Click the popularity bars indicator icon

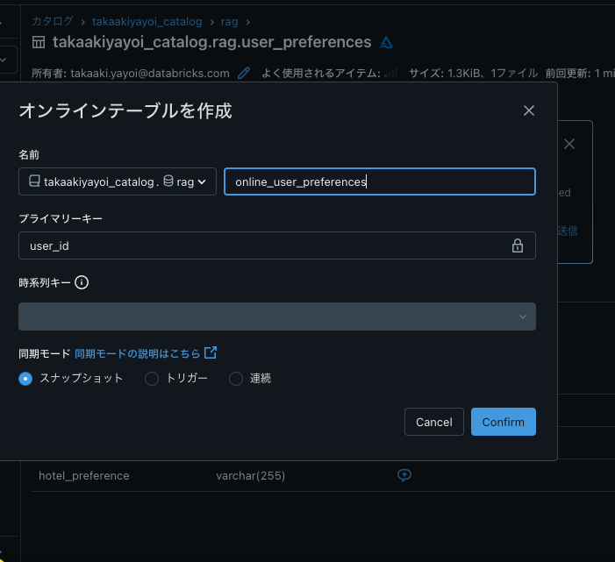pos(391,72)
